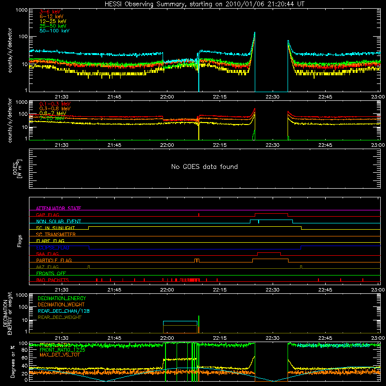This screenshot has width=386, height=386.
Task: Click the SAA_FLAG label
Action: pyautogui.click(x=47, y=254)
